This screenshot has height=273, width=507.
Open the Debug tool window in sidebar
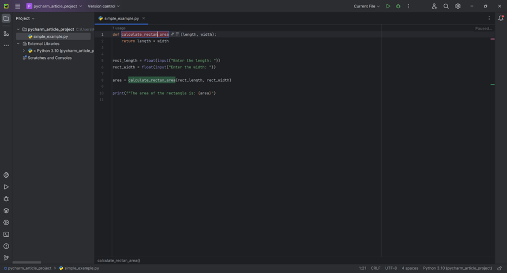coord(6,199)
